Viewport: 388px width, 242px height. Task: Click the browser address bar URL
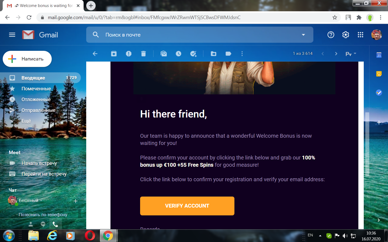tap(144, 17)
